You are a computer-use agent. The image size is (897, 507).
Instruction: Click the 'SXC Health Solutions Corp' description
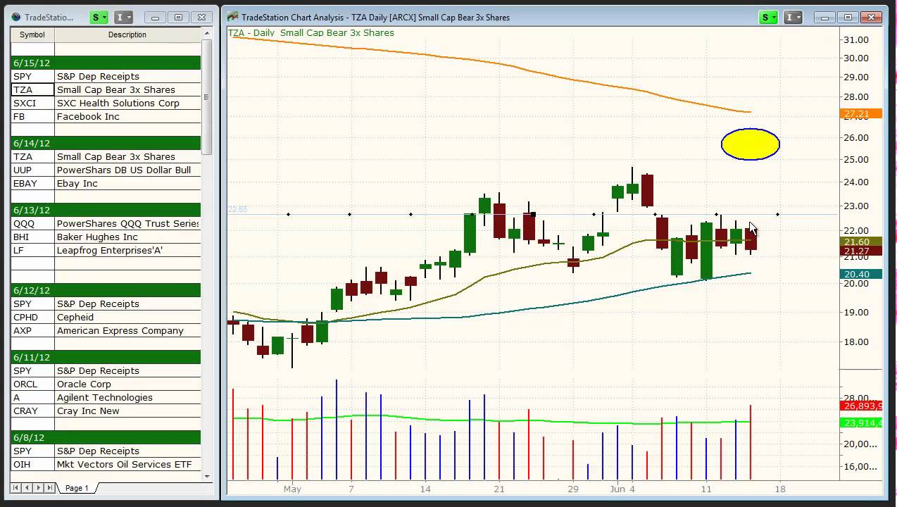click(118, 103)
